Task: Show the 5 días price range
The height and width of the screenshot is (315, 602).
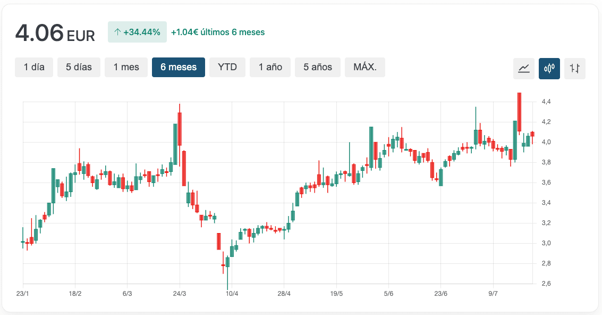Action: pyautogui.click(x=79, y=67)
